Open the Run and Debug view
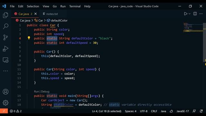This screenshot has height=116, width=206. click(5, 49)
